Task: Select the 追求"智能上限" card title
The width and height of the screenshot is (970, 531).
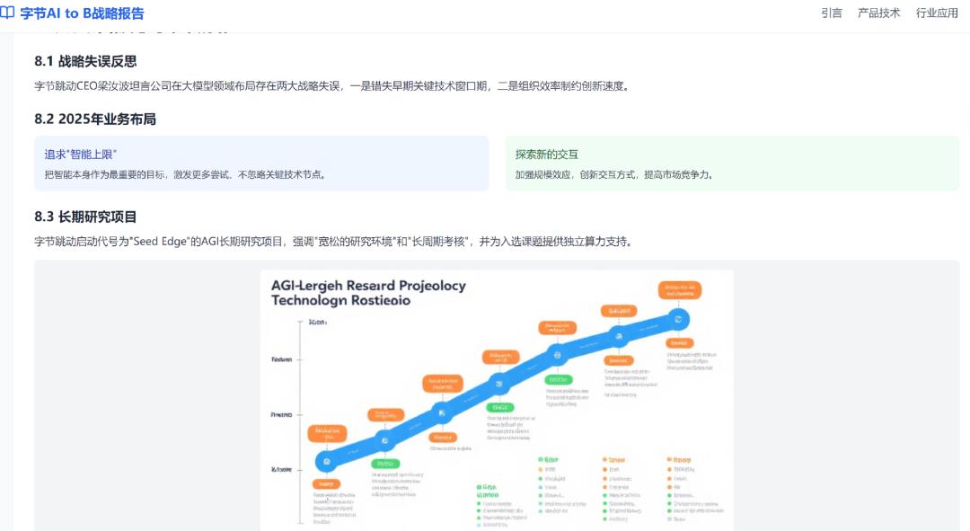Action: 81,154
